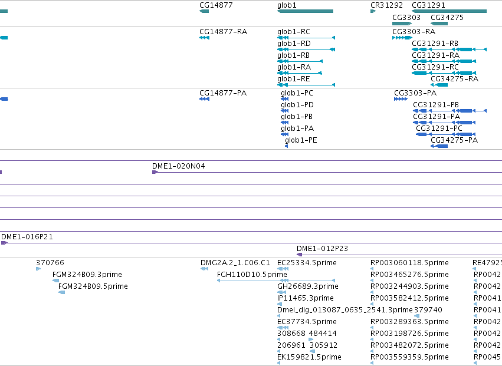Select EST RP003244903.5prime
Image resolution: width=502 pixels, height=366 pixels.
(409, 286)
